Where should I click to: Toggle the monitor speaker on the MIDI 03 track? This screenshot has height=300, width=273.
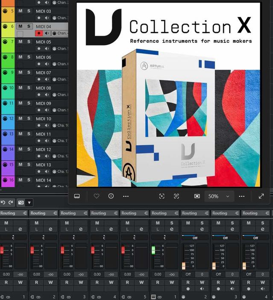[x=47, y=18]
